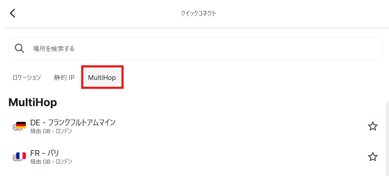Screen dimensions: 389x176
Task: Click 経由 GB - ロンドン under パリ entry
Action: point(51,162)
